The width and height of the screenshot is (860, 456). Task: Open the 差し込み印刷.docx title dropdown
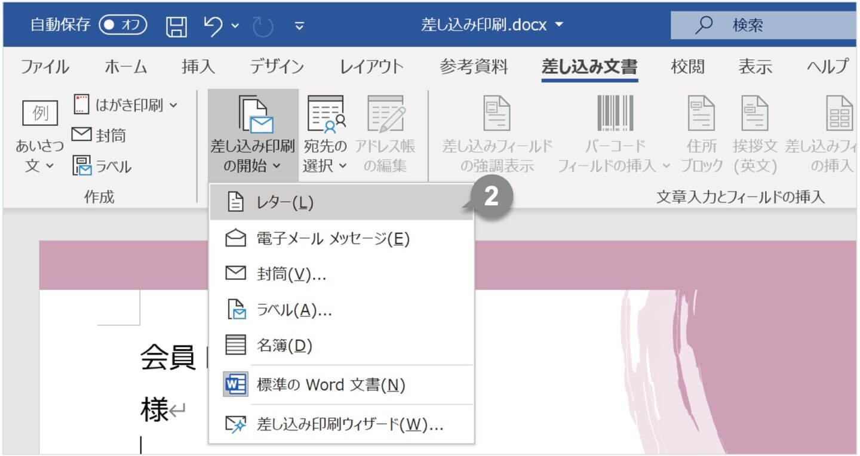point(558,25)
